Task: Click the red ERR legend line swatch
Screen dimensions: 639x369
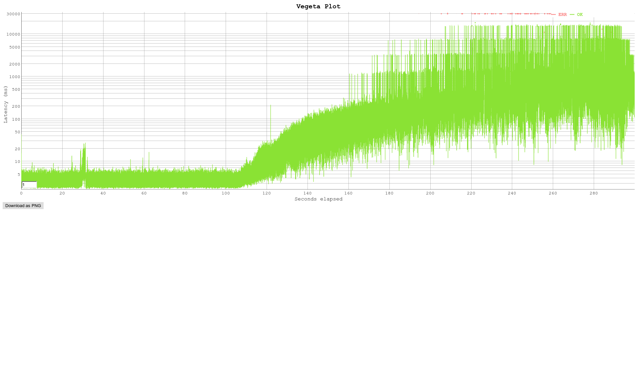Action: click(x=553, y=15)
